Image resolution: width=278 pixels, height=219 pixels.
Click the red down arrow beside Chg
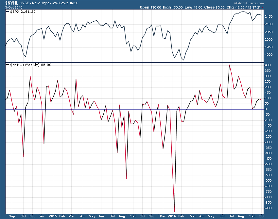(272, 7)
